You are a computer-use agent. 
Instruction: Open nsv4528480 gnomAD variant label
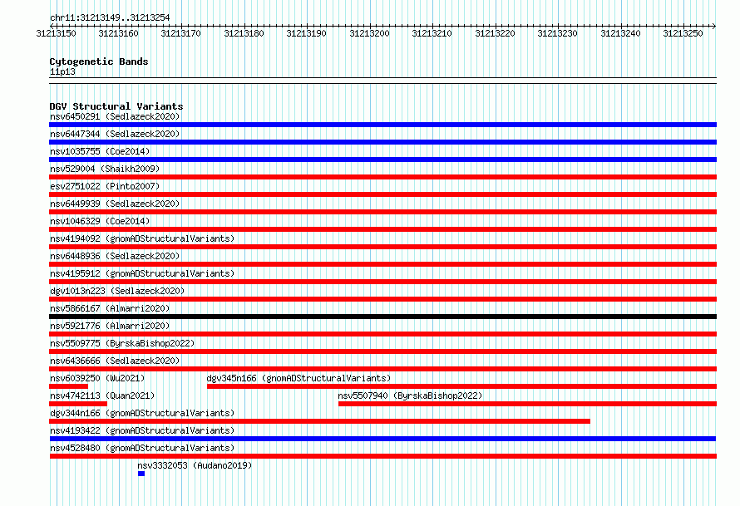(x=142, y=448)
